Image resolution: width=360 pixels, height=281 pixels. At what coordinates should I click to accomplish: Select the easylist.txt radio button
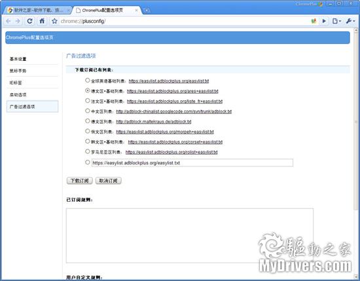click(x=87, y=80)
